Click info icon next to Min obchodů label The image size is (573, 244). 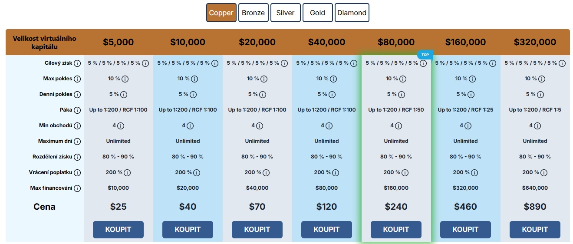coord(77,126)
